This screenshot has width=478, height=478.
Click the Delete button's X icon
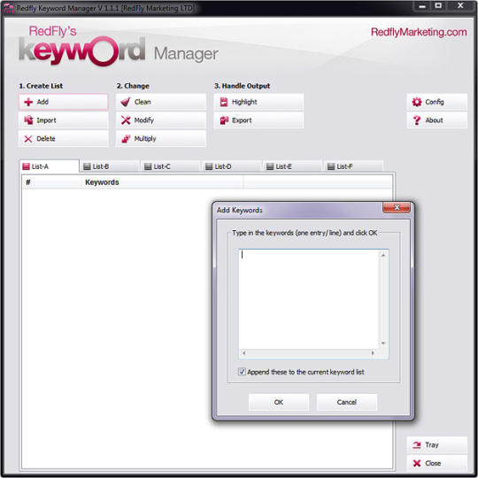pos(28,139)
